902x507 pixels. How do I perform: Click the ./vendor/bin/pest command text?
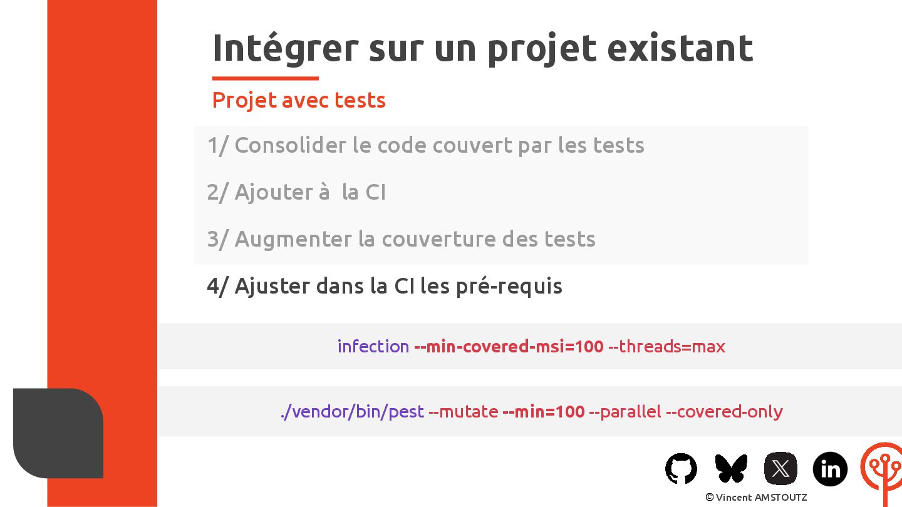[x=352, y=412]
